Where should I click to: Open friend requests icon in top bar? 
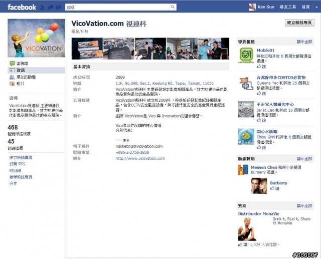click(x=42, y=8)
